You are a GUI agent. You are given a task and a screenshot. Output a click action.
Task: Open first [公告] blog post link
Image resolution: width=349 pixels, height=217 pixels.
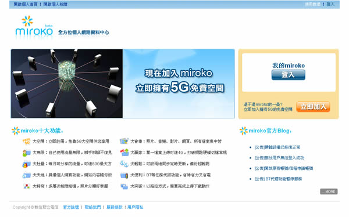coord(277,147)
